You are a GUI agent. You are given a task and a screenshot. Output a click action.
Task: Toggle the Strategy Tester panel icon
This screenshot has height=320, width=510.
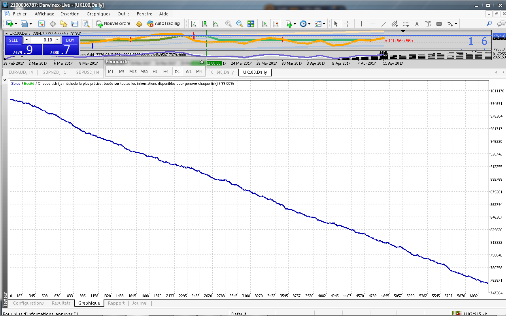[86, 24]
